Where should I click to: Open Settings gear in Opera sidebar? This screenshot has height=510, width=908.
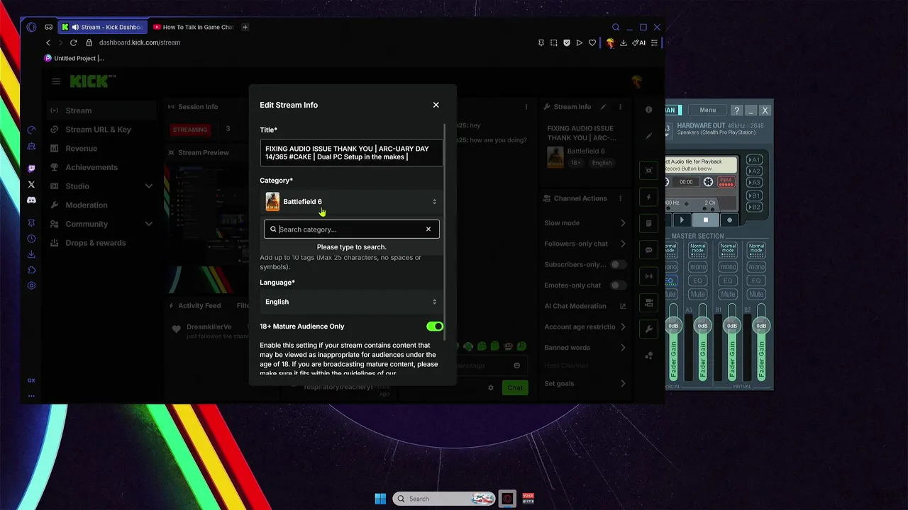pos(31,285)
